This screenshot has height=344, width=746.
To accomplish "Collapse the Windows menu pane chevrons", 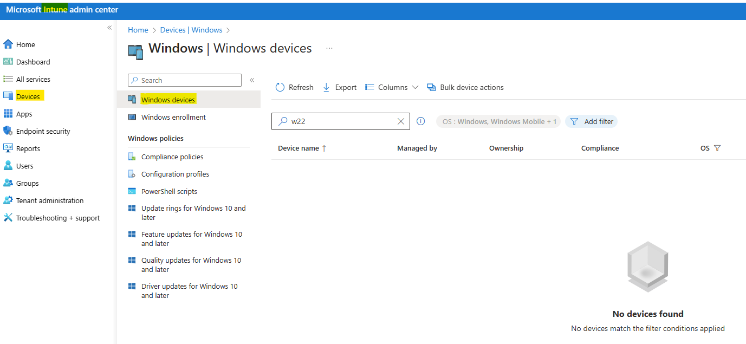I will click(x=252, y=80).
